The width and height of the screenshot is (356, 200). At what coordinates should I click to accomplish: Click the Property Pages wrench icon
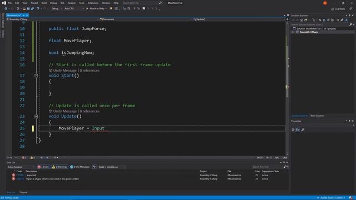click(303, 129)
